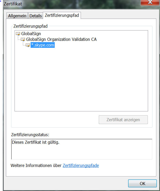Open the Details tab
Image resolution: width=160 pixels, height=191 pixels.
pyautogui.click(x=36, y=16)
